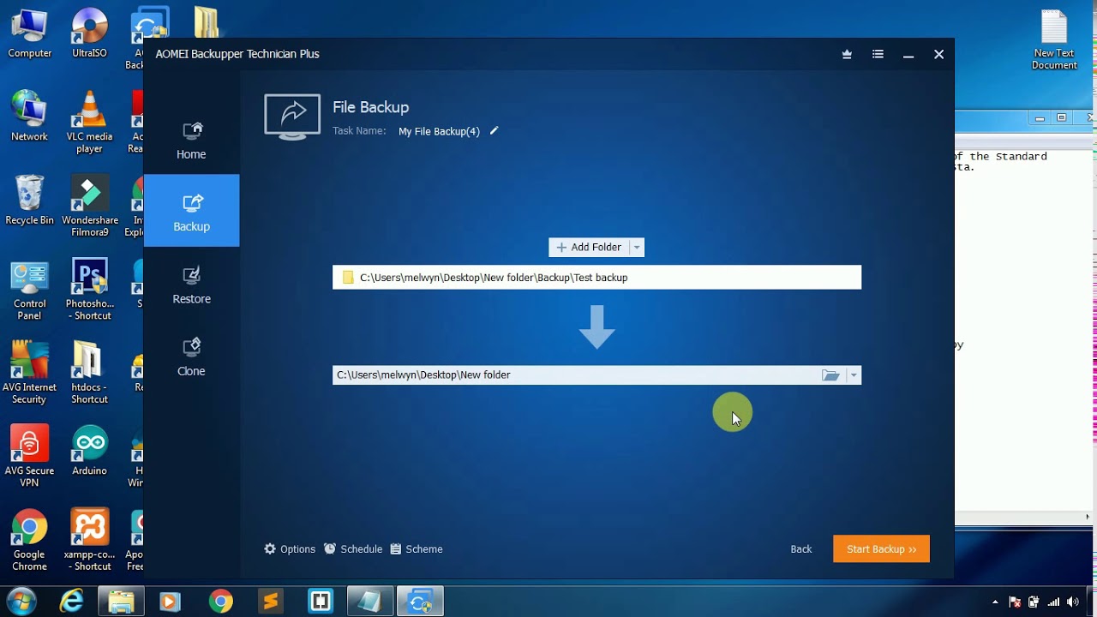
Task: Click the destination browse folder icon
Action: (x=830, y=375)
